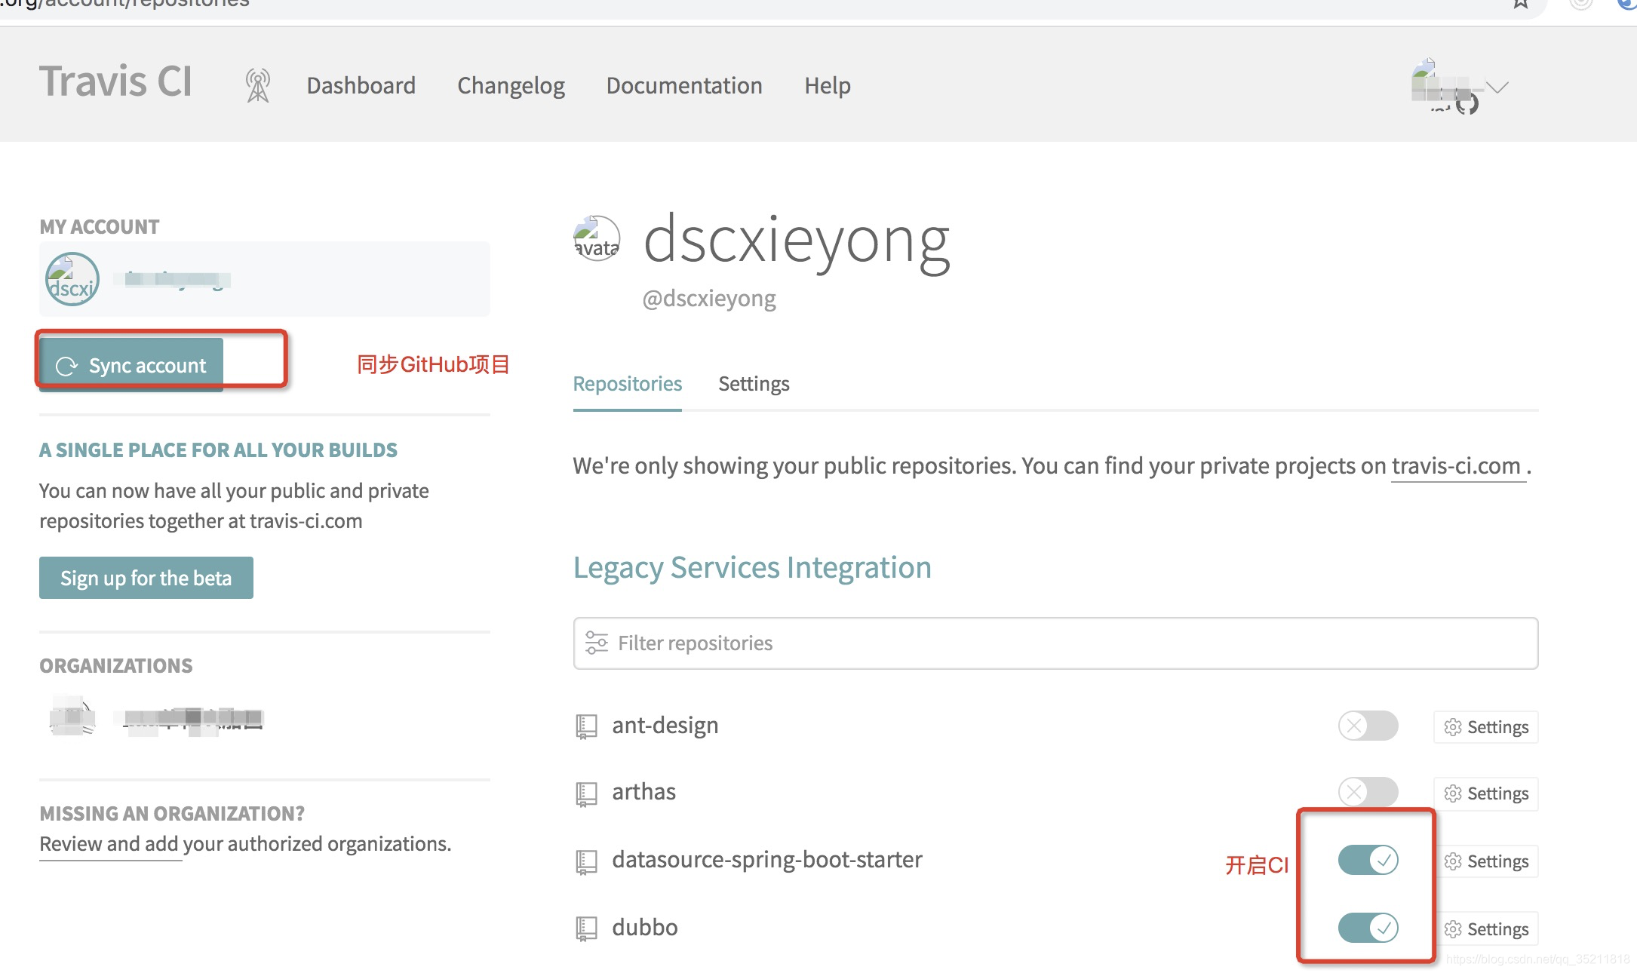This screenshot has height=973, width=1637.
Task: Follow the travis-ci.com link
Action: pos(1455,466)
